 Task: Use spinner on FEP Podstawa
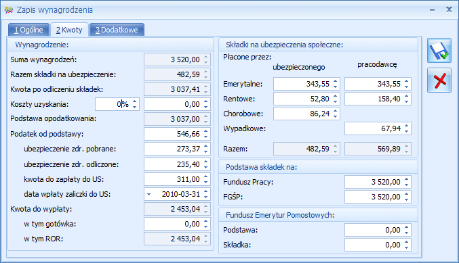pos(407,230)
